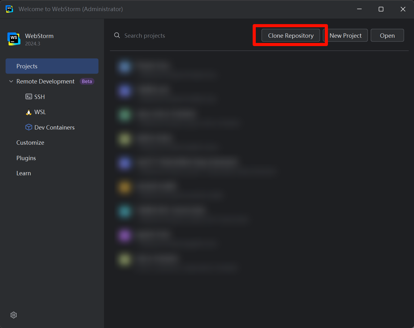Click the WebStorm logo above version 2024.3
The image size is (414, 328).
coord(14,39)
